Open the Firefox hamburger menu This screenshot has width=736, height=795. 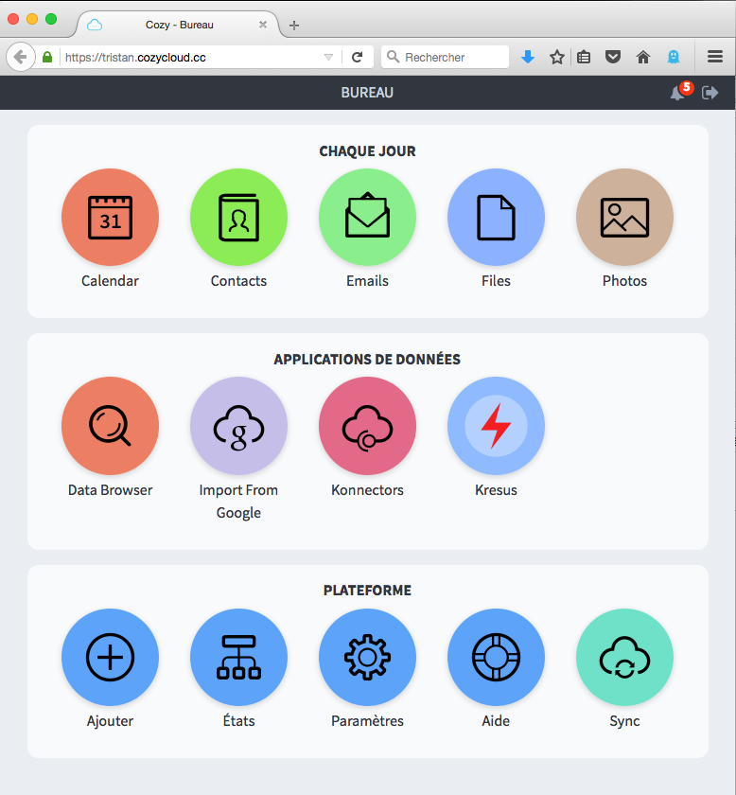point(715,56)
